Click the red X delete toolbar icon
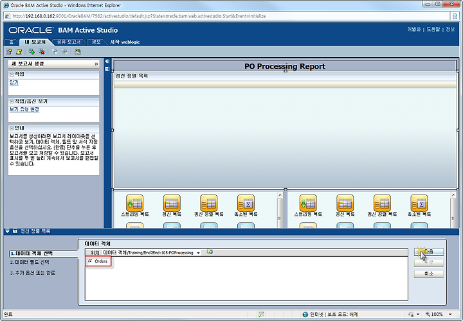This screenshot has width=463, height=321. [42, 51]
